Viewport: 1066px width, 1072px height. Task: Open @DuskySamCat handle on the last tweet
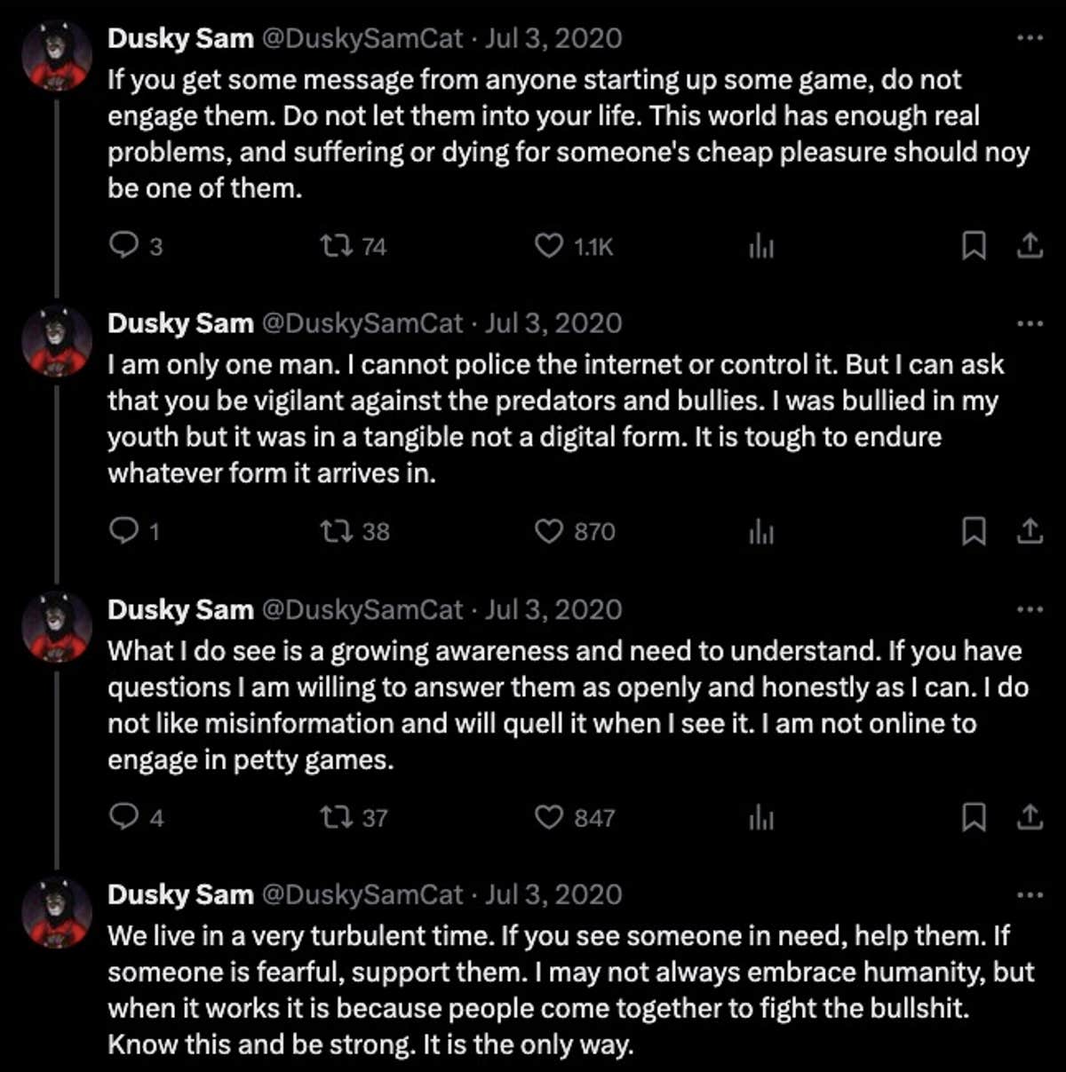point(362,894)
